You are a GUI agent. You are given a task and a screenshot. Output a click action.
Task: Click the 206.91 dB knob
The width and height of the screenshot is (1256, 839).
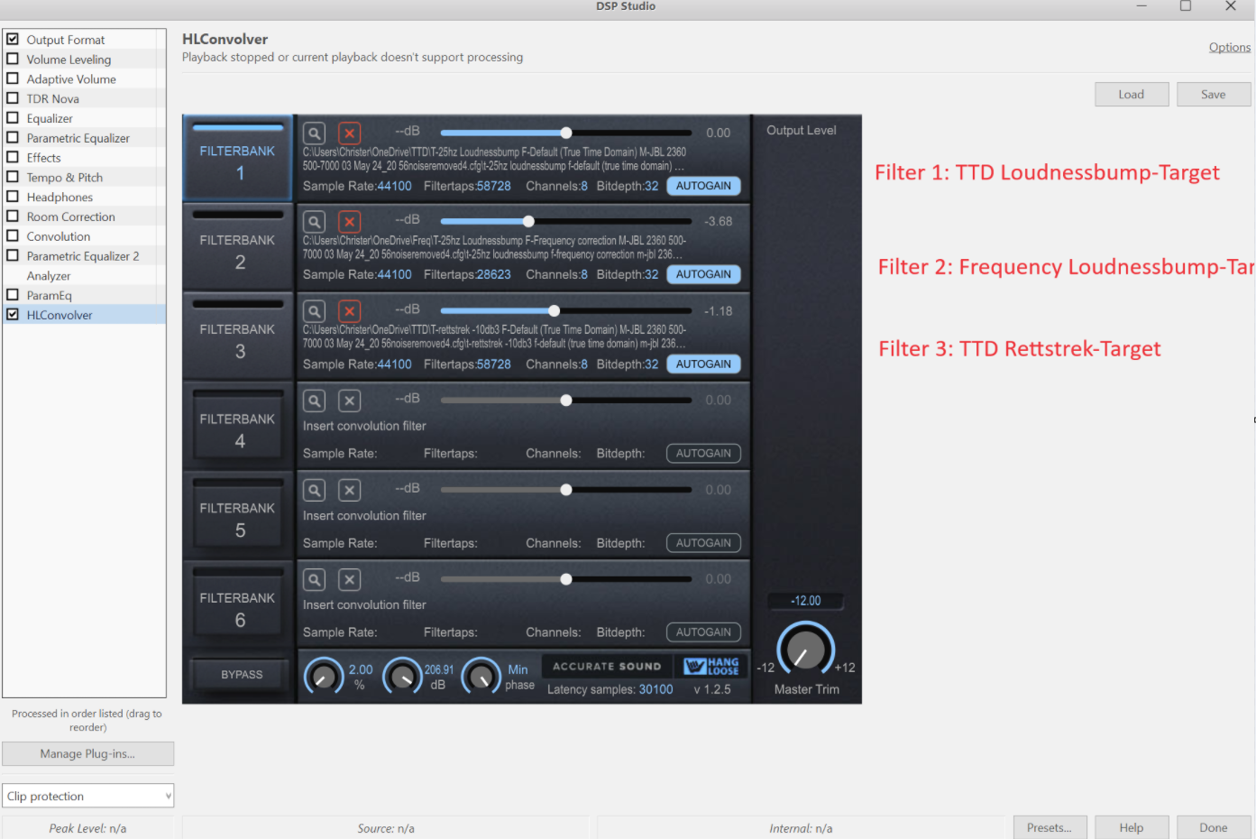pyautogui.click(x=402, y=676)
